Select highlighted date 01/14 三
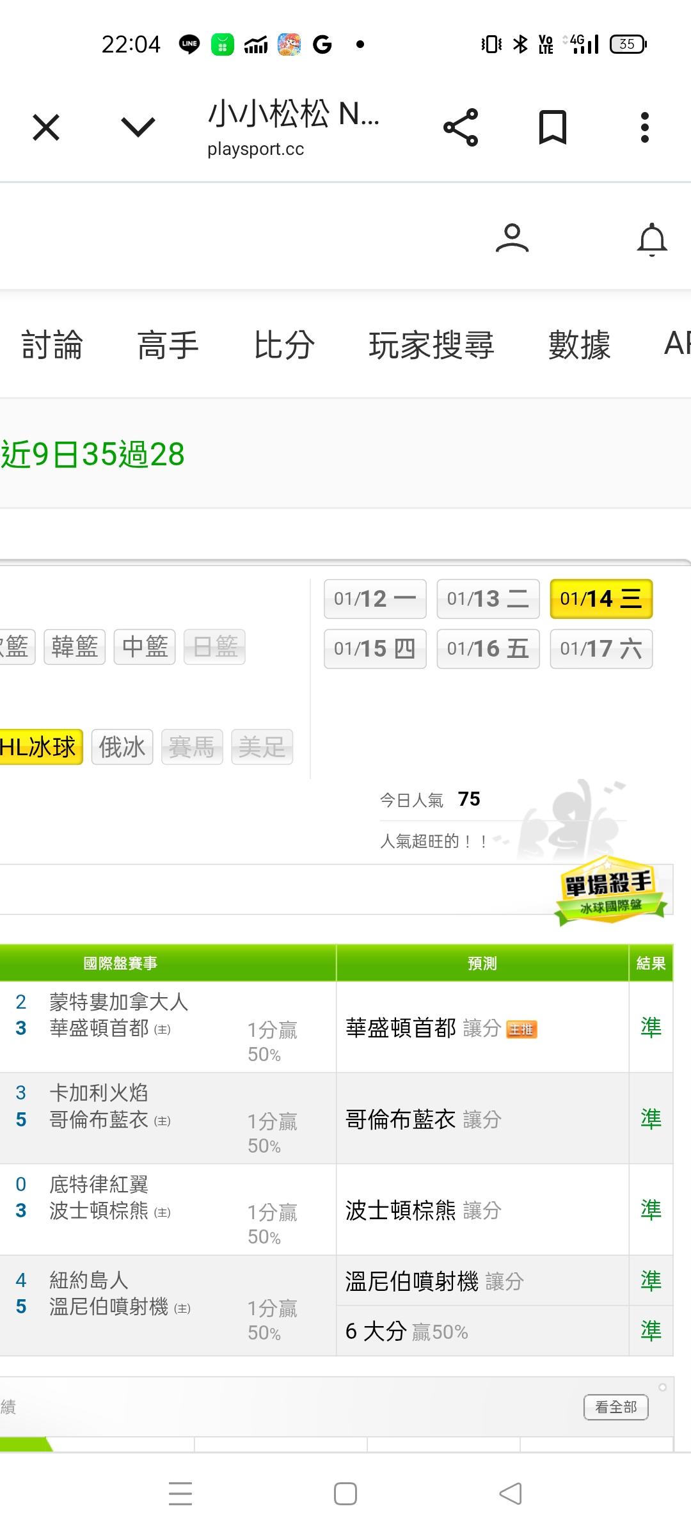Screen dimensions: 691x1536 pos(601,599)
